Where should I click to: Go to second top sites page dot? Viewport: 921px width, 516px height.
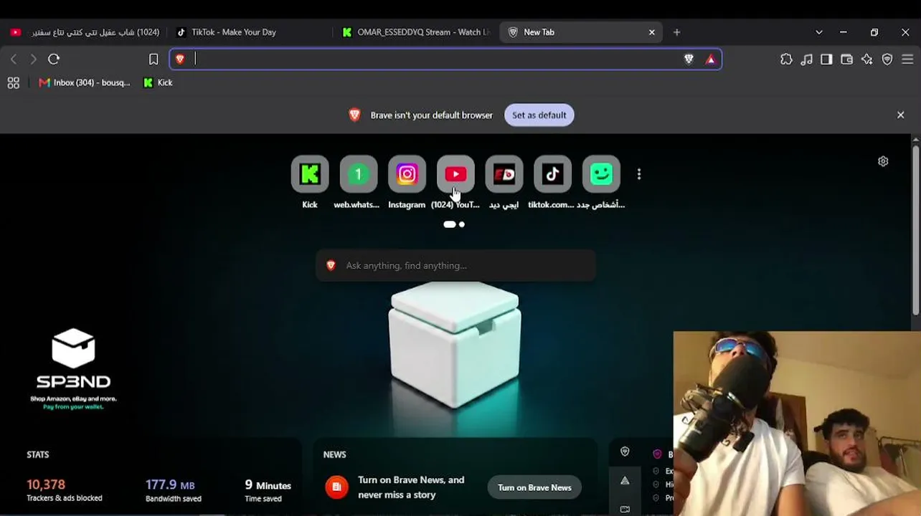coord(462,225)
